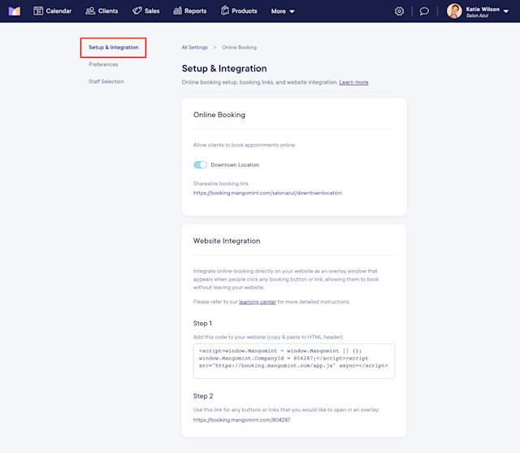520x453 pixels.
Task: Click Katie Wilson's profile avatar
Action: [454, 11]
